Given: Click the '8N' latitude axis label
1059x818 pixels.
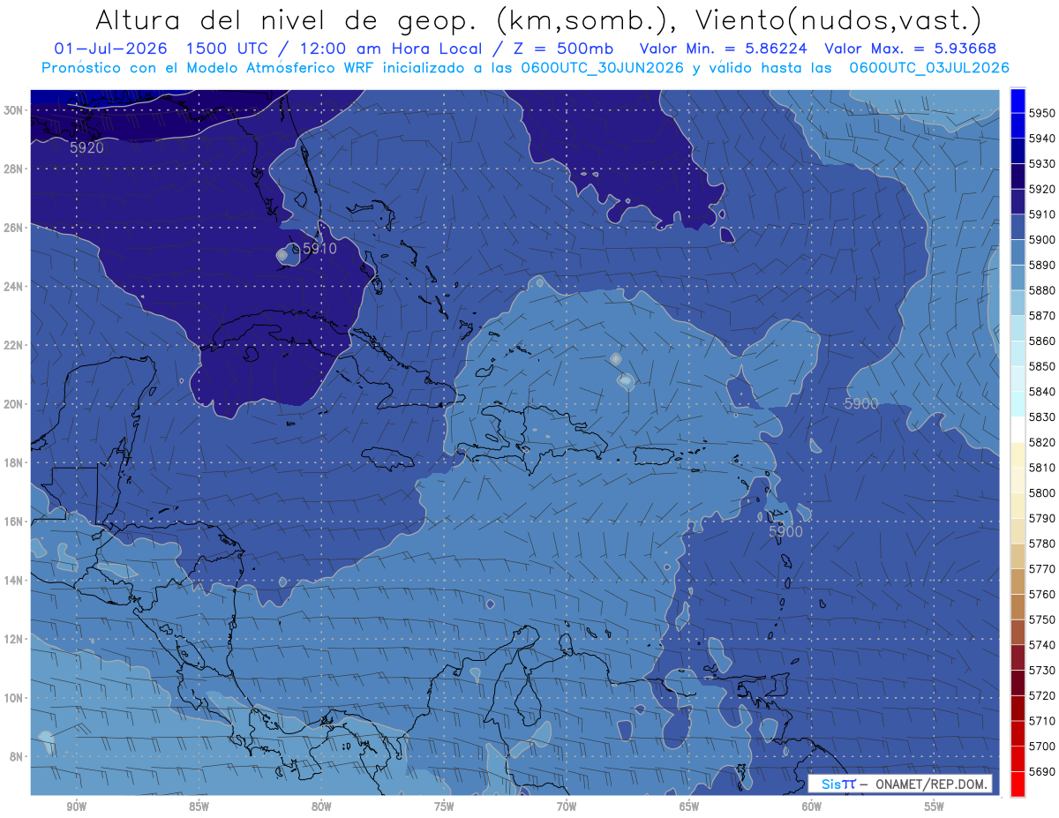Looking at the screenshot, I should click(17, 756).
